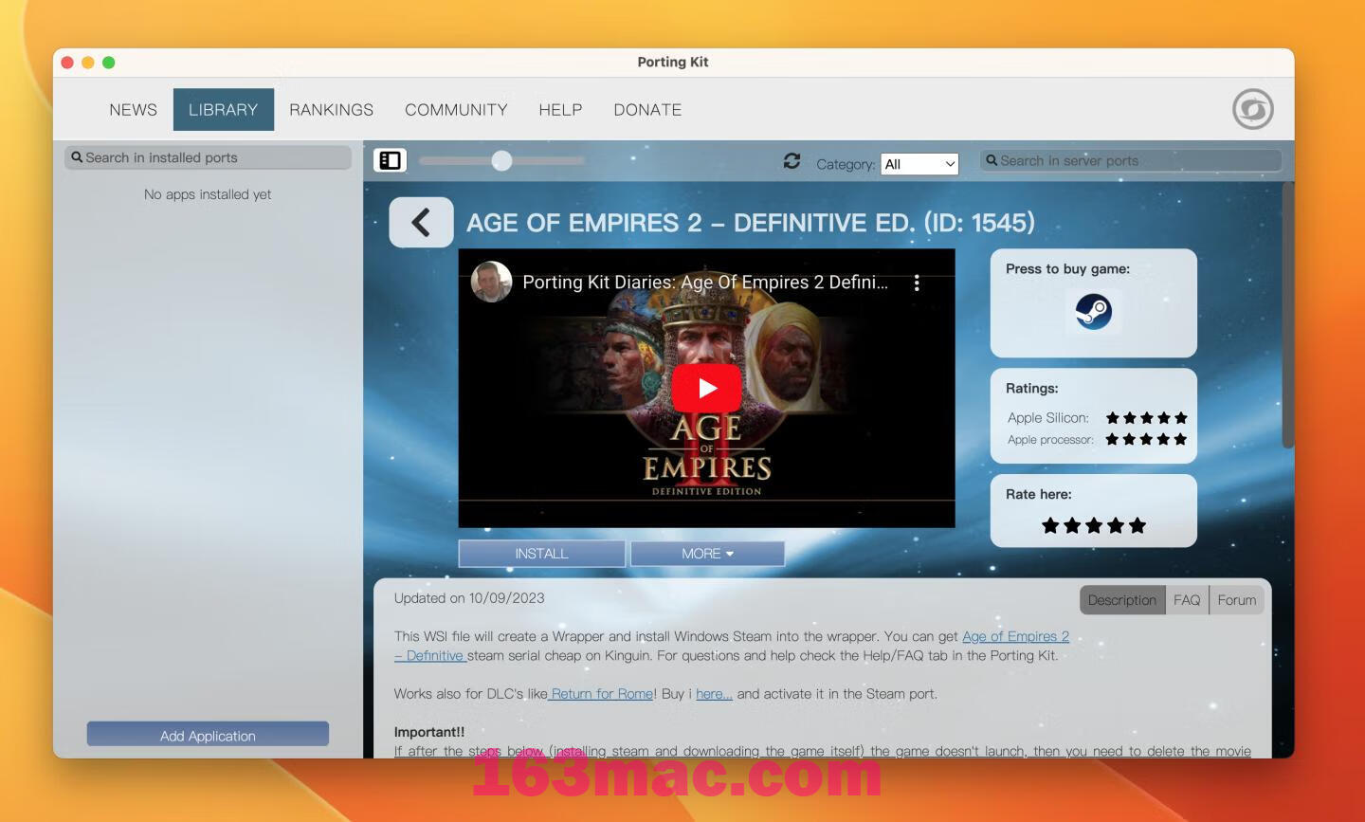Click the vertical scrollbar of the game page
This screenshot has height=822, width=1365.
pyautogui.click(x=1287, y=315)
